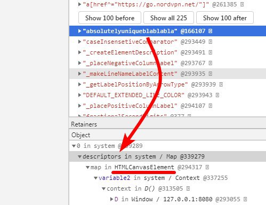266x205 pixels.
Task: Click the window icon after @293935
Action: click(x=211, y=74)
